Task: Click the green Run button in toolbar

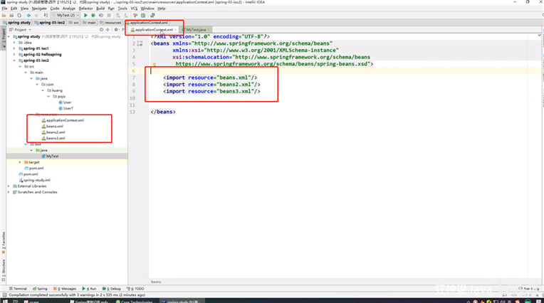Action: pyautogui.click(x=85, y=15)
